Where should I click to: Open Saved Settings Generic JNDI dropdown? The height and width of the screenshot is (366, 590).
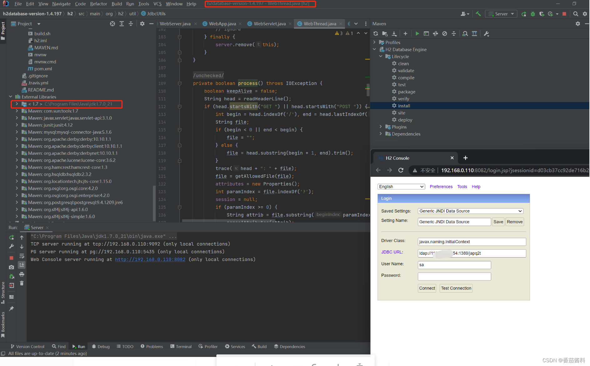click(x=470, y=211)
